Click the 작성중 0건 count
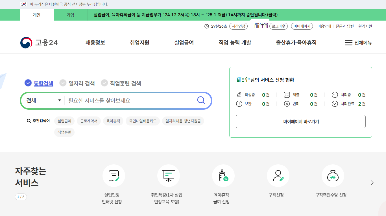Image resolution: width=386 pixels, height=216 pixels. coord(266,95)
